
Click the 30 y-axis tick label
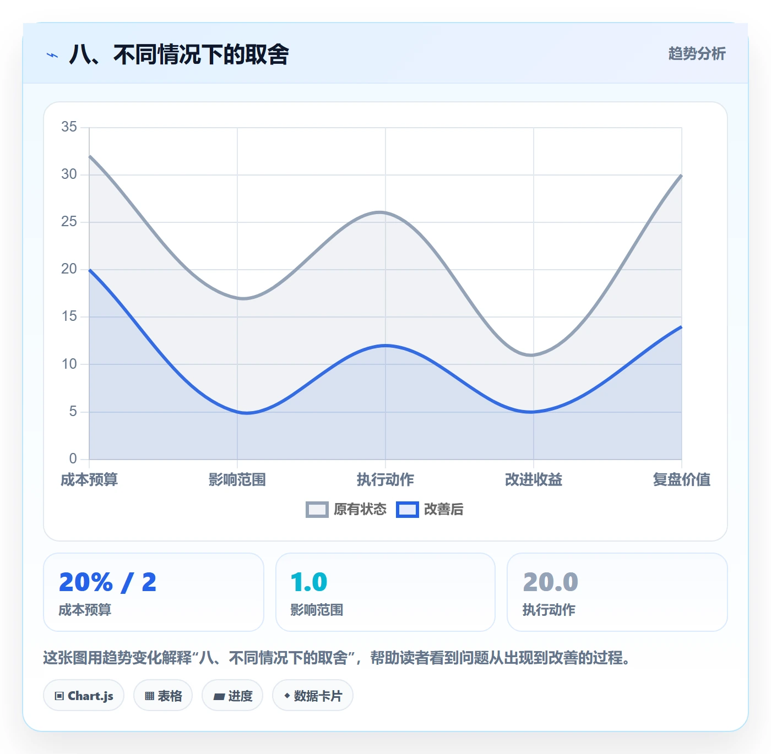69,174
